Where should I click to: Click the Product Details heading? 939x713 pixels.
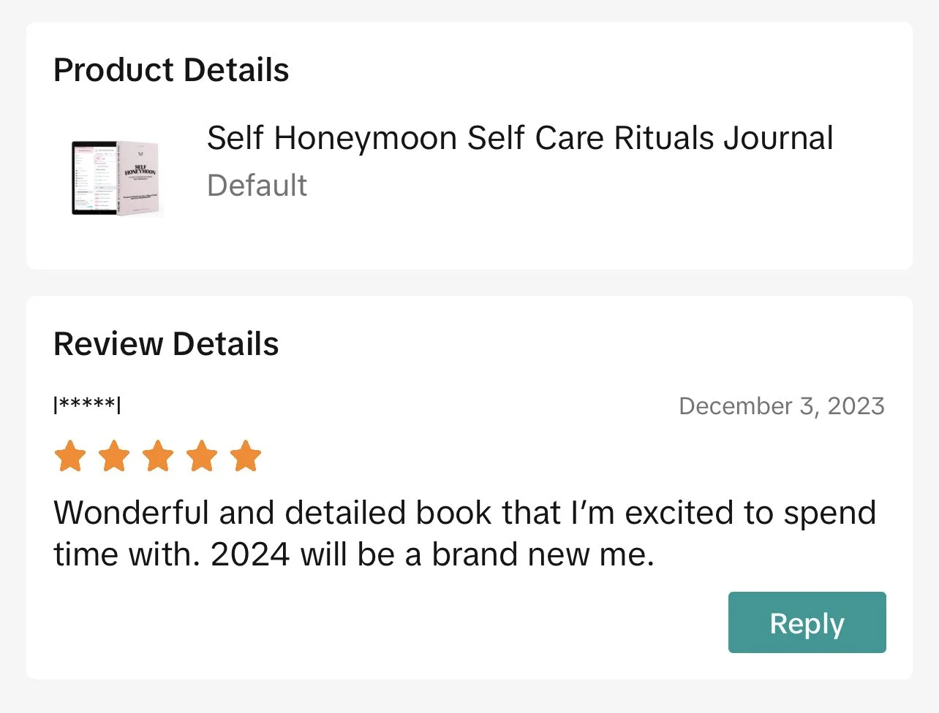(x=171, y=70)
